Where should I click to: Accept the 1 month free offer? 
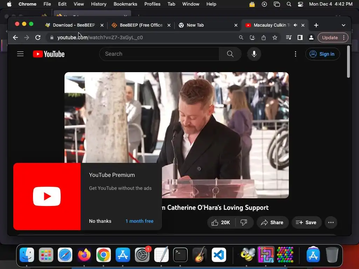point(139,221)
